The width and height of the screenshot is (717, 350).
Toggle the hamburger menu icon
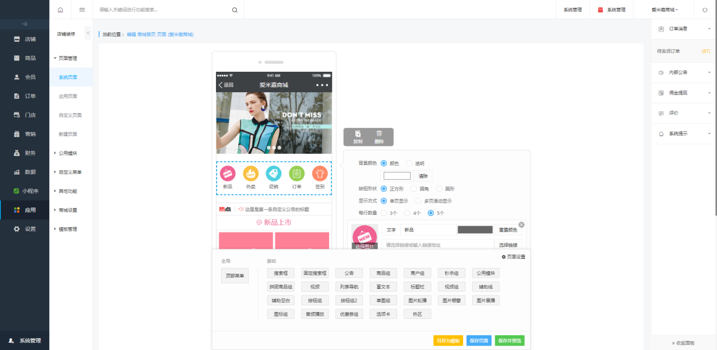click(x=82, y=10)
